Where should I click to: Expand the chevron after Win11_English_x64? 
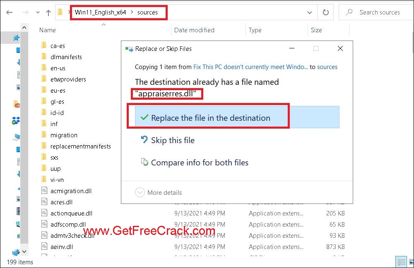pyautogui.click(x=132, y=12)
